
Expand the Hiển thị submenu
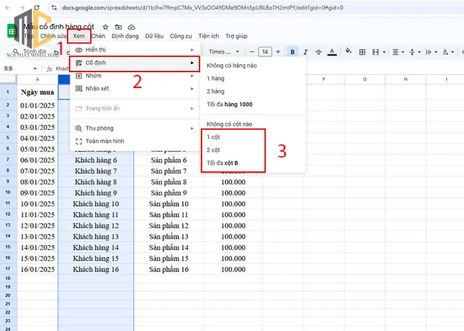pyautogui.click(x=135, y=50)
